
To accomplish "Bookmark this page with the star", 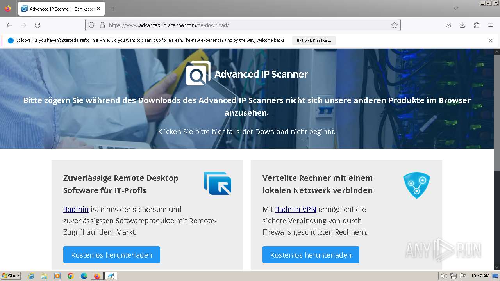I will click(395, 25).
